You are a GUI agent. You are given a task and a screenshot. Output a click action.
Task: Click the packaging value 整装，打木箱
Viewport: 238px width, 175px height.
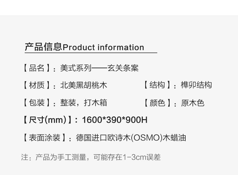tap(83, 103)
